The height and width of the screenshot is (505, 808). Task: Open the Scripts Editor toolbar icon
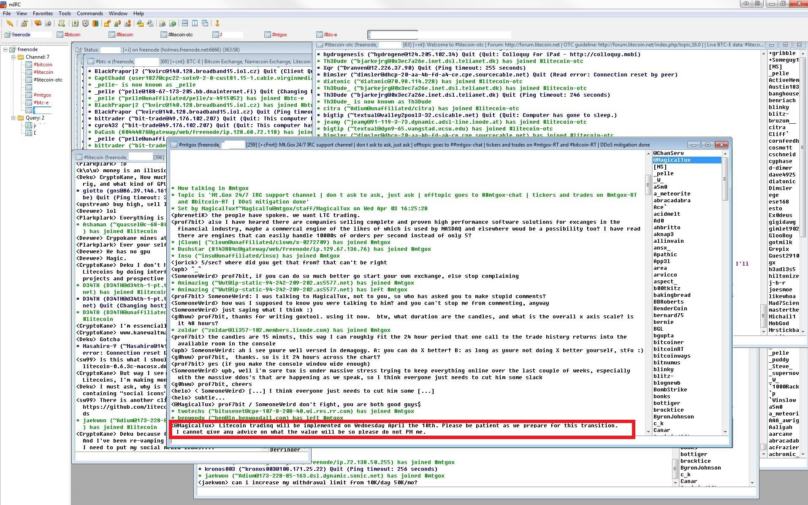(62, 24)
